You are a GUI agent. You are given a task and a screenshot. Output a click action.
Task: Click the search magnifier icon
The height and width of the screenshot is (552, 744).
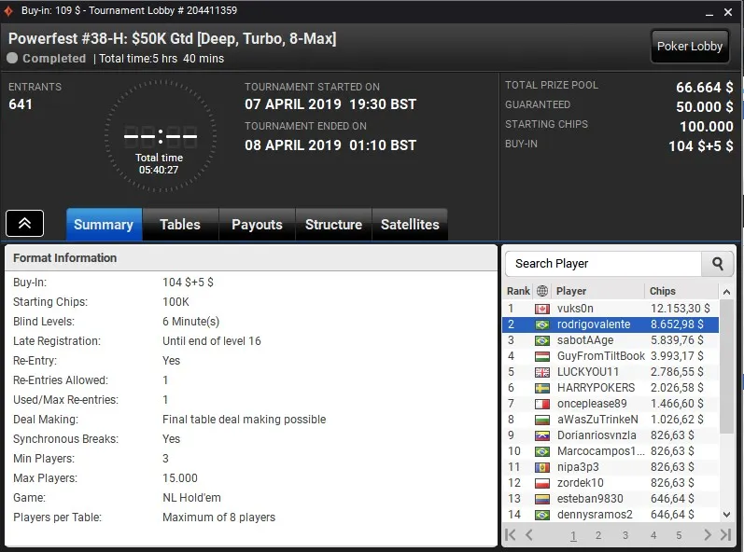tap(718, 264)
